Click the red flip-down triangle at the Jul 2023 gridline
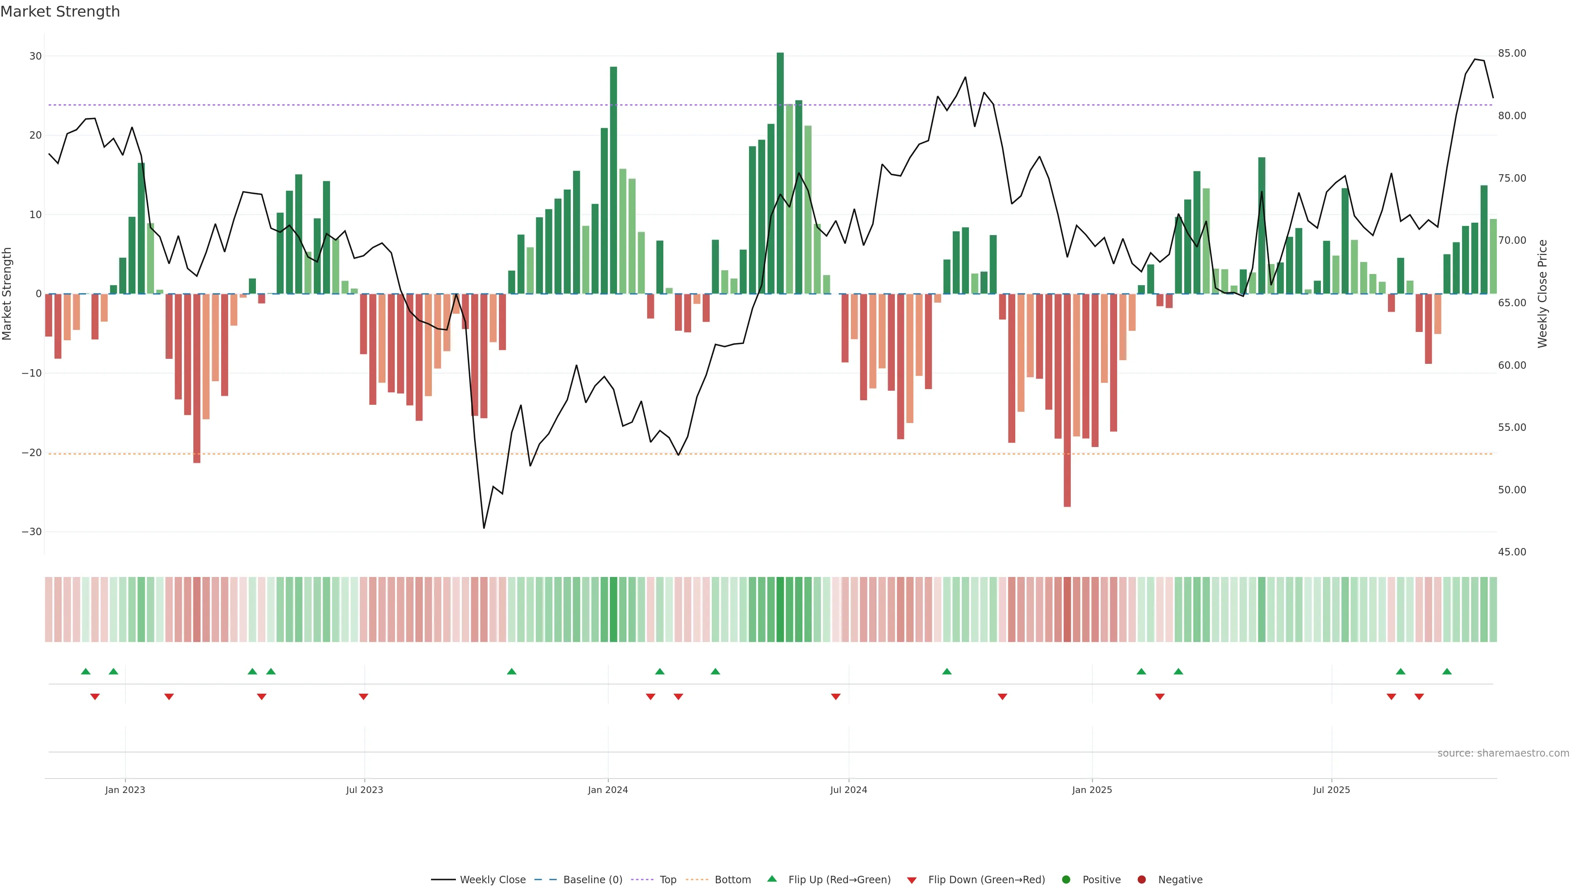The image size is (1590, 894). pos(364,697)
